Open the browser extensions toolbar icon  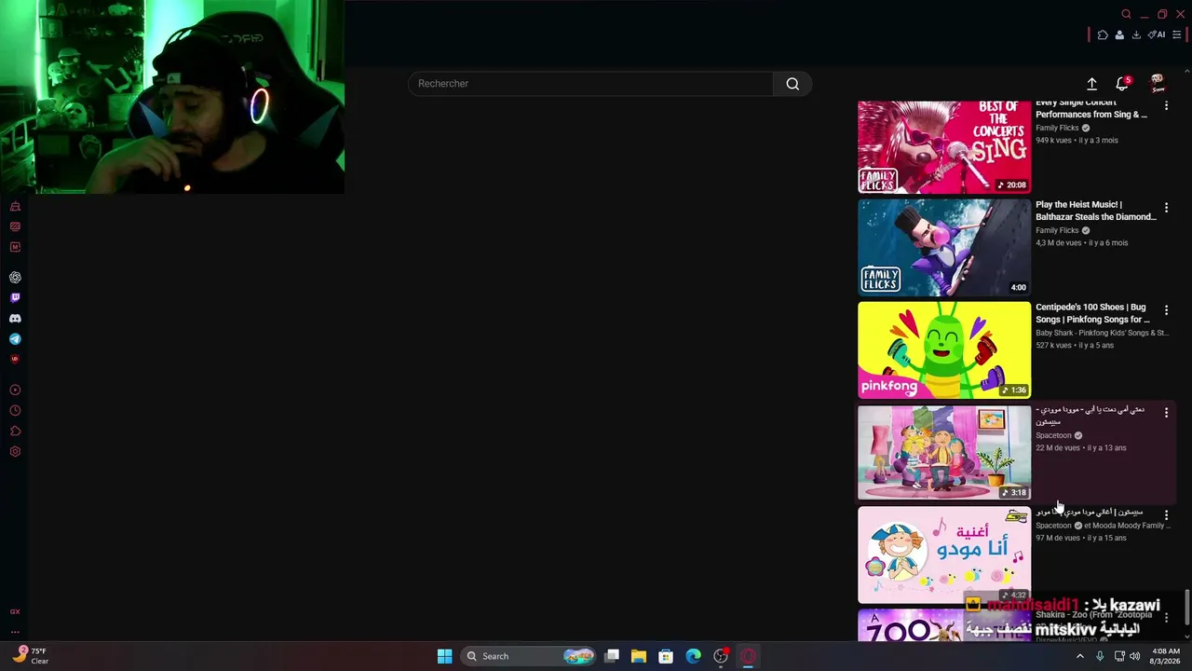pos(1103,35)
